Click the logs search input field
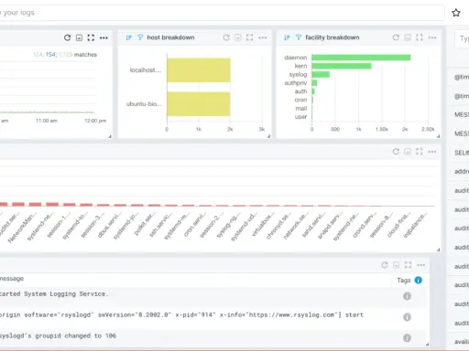 (222, 13)
